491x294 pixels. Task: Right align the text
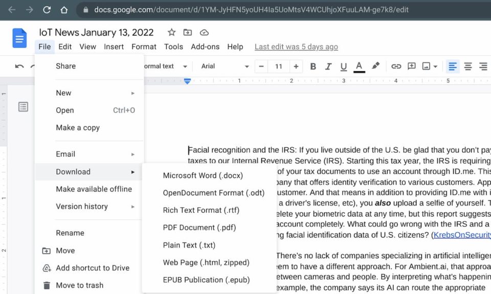[x=483, y=66]
